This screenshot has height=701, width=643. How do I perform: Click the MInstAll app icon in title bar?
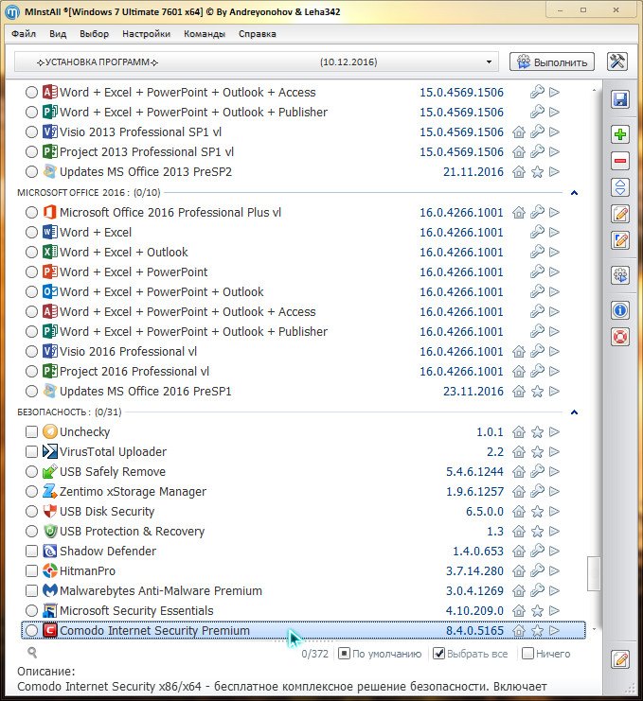[x=12, y=12]
